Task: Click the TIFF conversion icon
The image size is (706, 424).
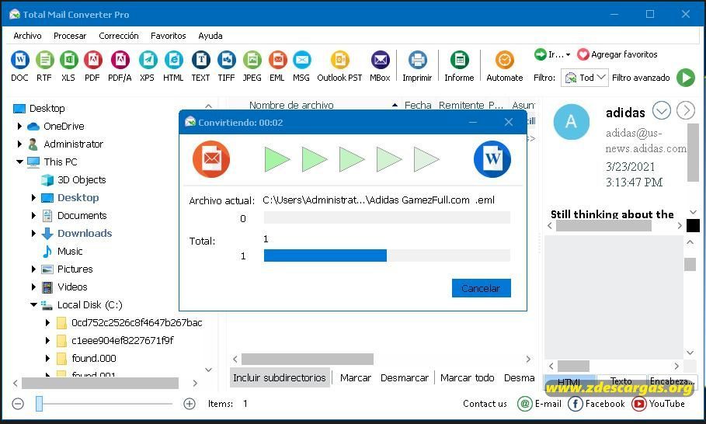Action: pos(227,60)
